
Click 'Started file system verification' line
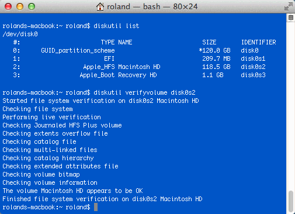[100, 101]
